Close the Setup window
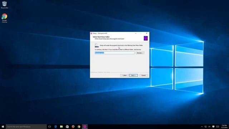 [146, 33]
